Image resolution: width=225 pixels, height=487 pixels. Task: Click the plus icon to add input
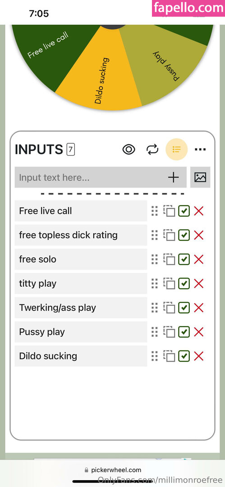tap(174, 177)
